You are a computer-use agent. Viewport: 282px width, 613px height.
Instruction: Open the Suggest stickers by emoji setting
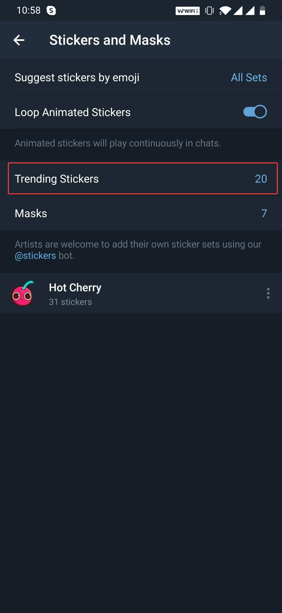tap(77, 77)
